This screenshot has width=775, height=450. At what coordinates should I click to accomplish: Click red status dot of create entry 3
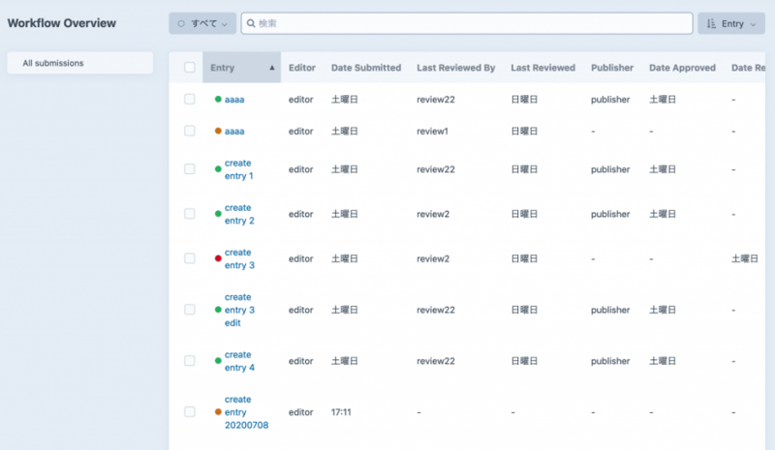click(218, 259)
